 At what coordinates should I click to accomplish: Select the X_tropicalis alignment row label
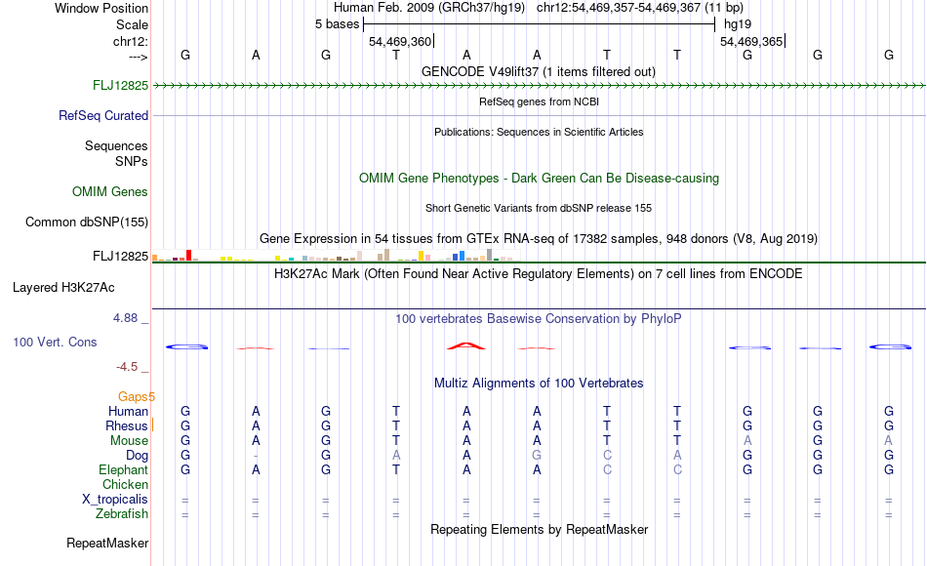coord(115,500)
